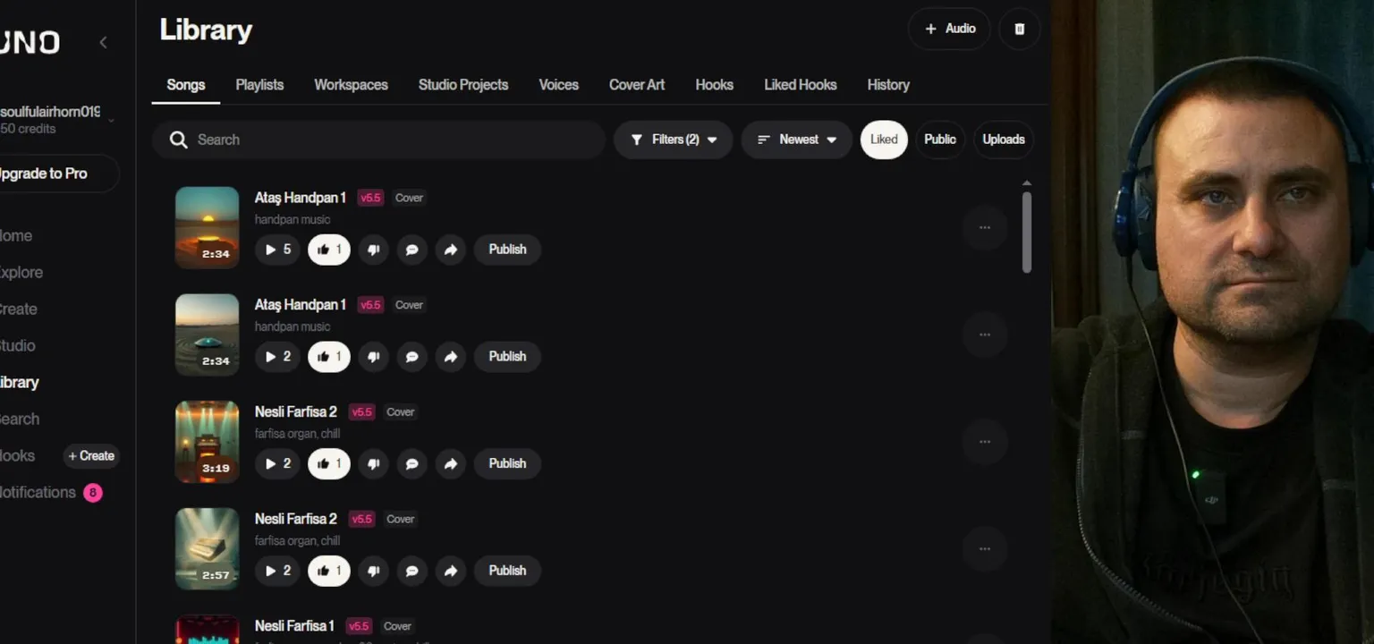Enable the Public filter chip

(939, 140)
